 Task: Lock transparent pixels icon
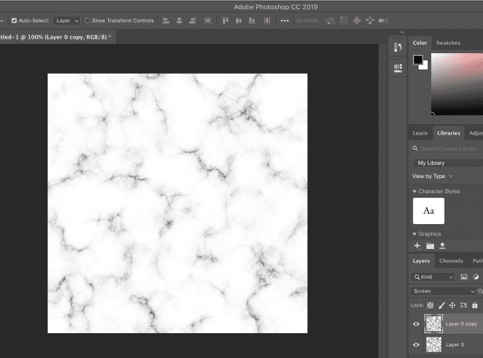point(431,305)
